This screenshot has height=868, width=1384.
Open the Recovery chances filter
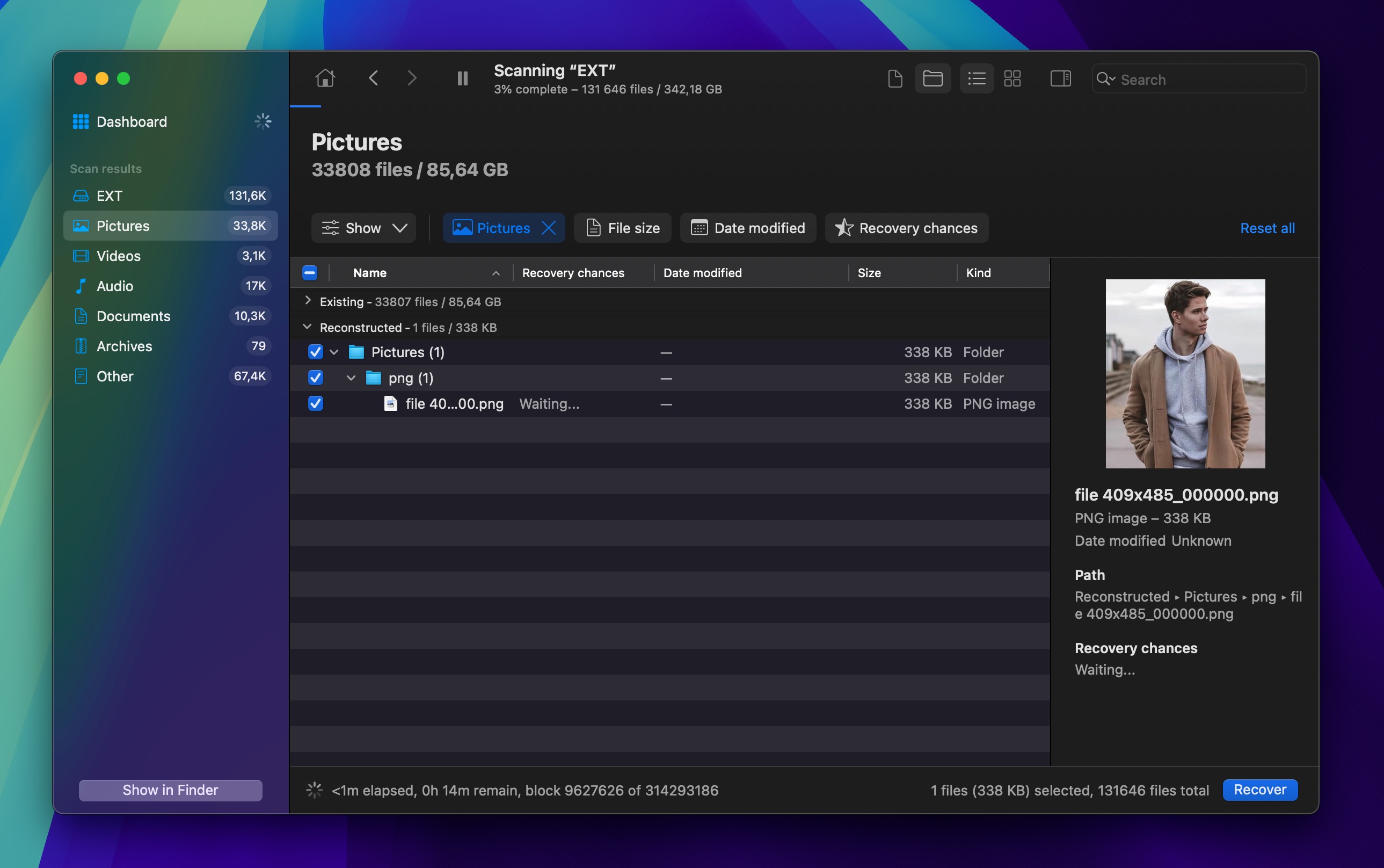point(907,228)
